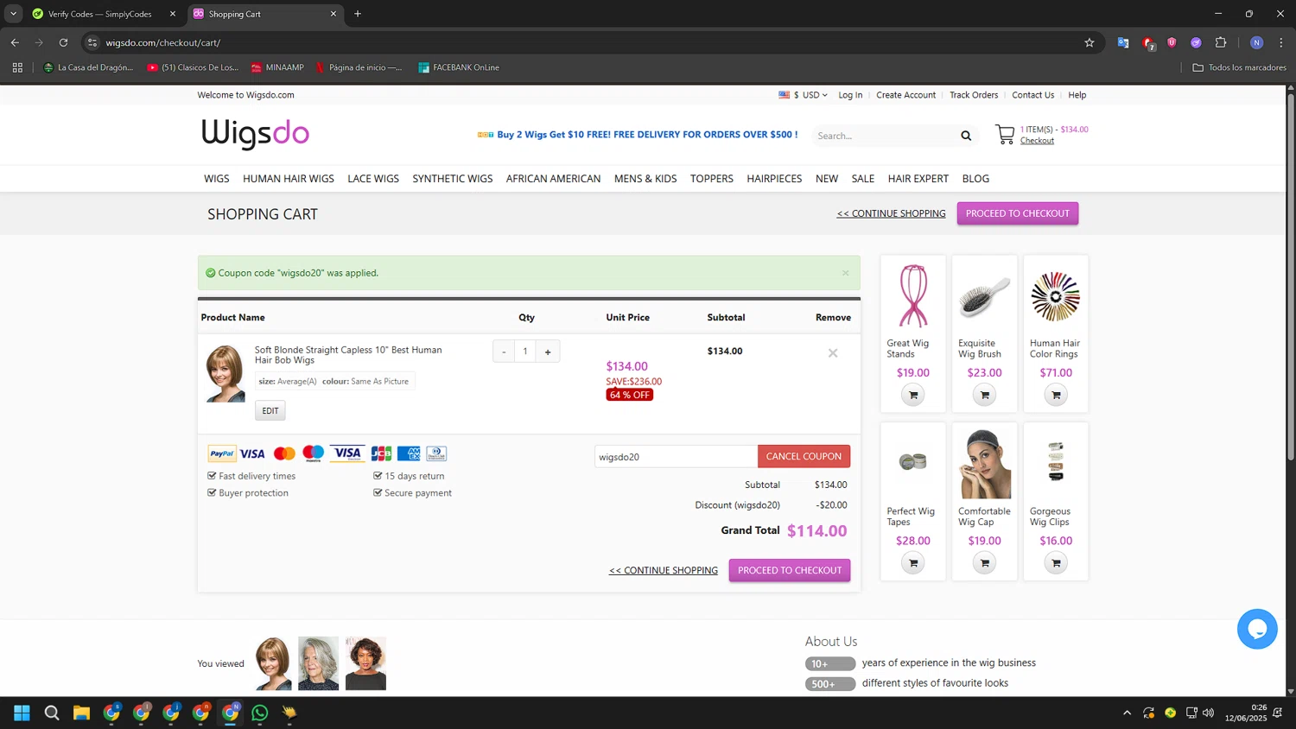This screenshot has height=729, width=1296.
Task: Click the search magnifier icon in Wigsdo header
Action: (x=966, y=136)
